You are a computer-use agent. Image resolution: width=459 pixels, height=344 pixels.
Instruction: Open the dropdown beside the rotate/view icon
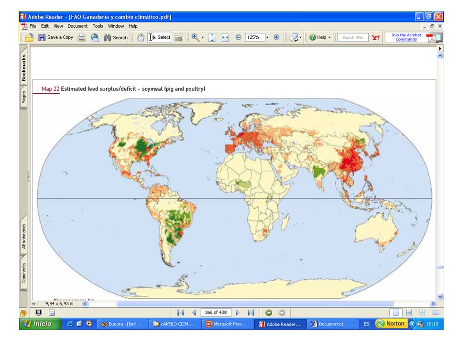300,37
